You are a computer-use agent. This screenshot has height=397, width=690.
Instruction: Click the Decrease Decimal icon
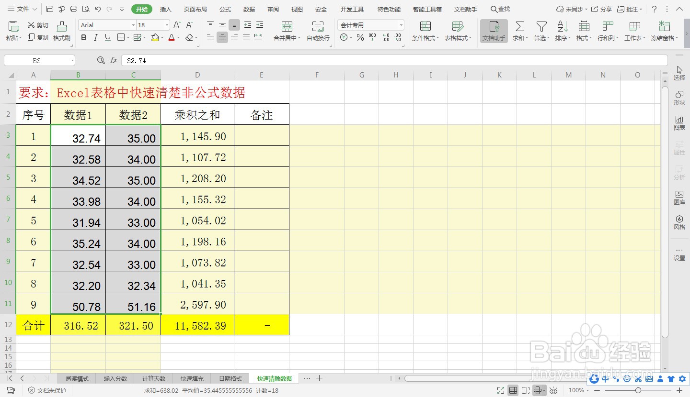399,37
